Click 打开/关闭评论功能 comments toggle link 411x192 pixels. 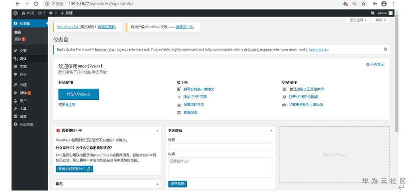pyautogui.click(x=303, y=97)
